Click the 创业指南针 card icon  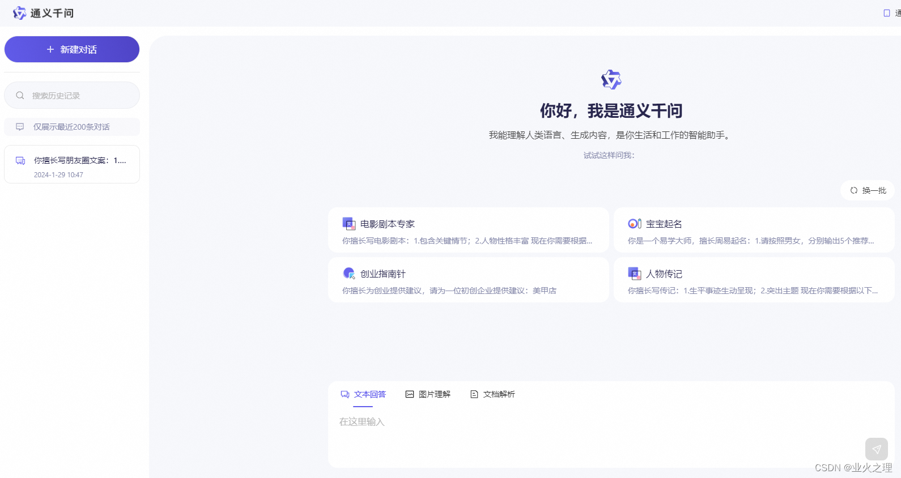[349, 274]
